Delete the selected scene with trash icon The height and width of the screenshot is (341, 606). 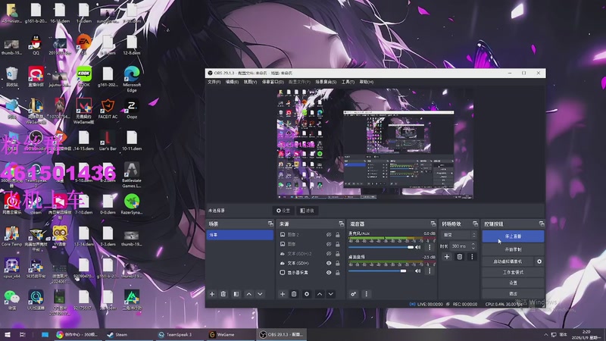pyautogui.click(x=223, y=294)
